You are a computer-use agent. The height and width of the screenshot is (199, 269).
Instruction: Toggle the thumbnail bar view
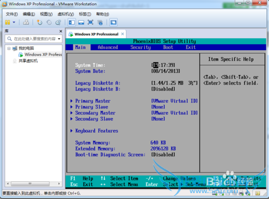[81, 23]
